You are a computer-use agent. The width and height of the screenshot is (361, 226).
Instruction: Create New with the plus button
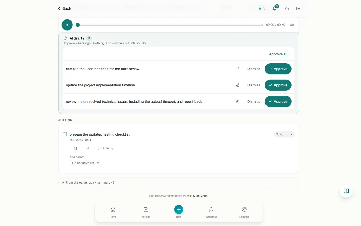pyautogui.click(x=179, y=210)
